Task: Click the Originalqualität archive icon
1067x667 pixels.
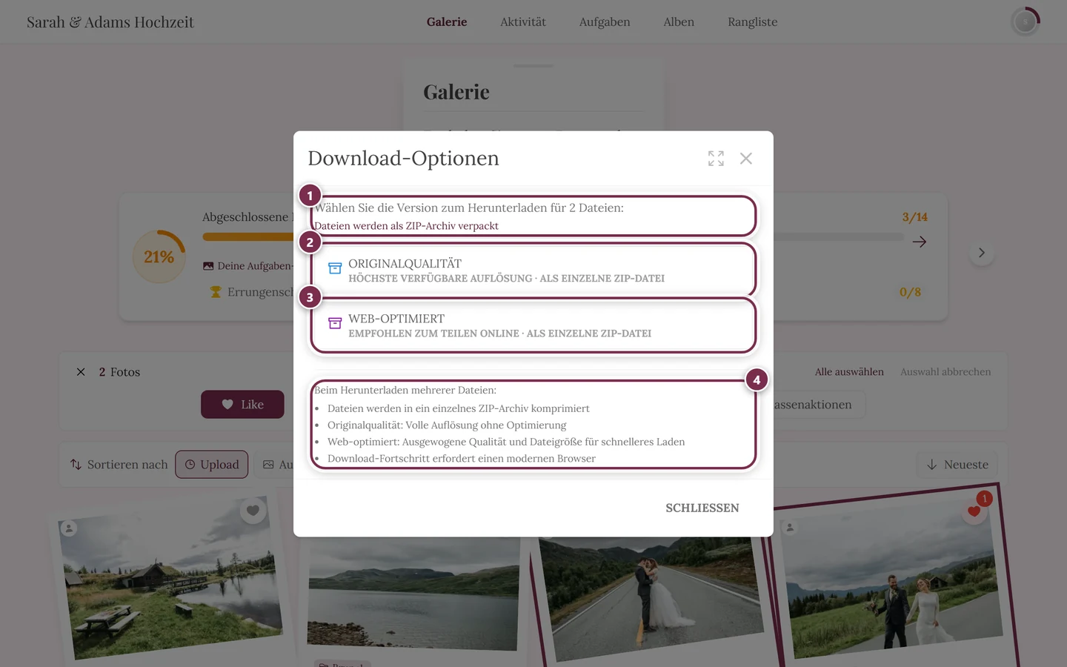Action: (x=335, y=268)
